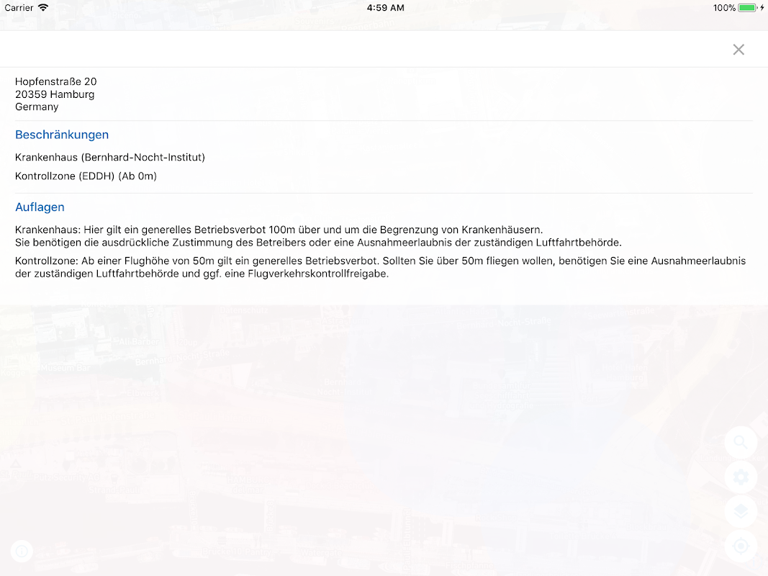Tap Krankenhaus (Bernhard-Nocht-Institut) restriction

(110, 157)
